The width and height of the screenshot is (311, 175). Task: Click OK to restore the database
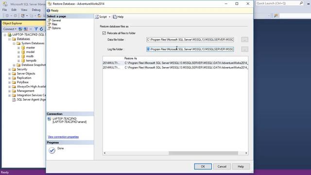[203, 166]
